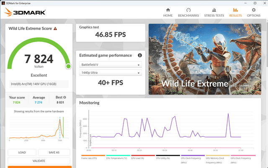The height and width of the screenshot is (168, 268).
Task: Click the Monitoring heading
Action: coord(89,103)
